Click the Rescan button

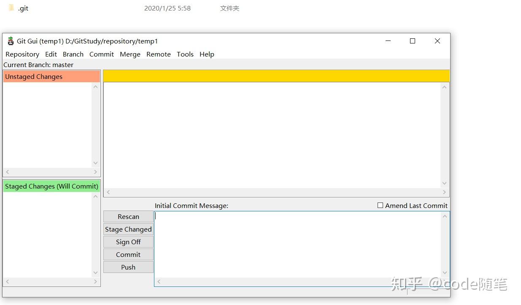128,216
